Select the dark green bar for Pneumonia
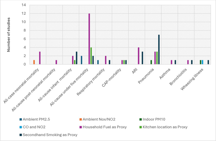Viewport: 216px width, 141px height. [x=151, y=62]
